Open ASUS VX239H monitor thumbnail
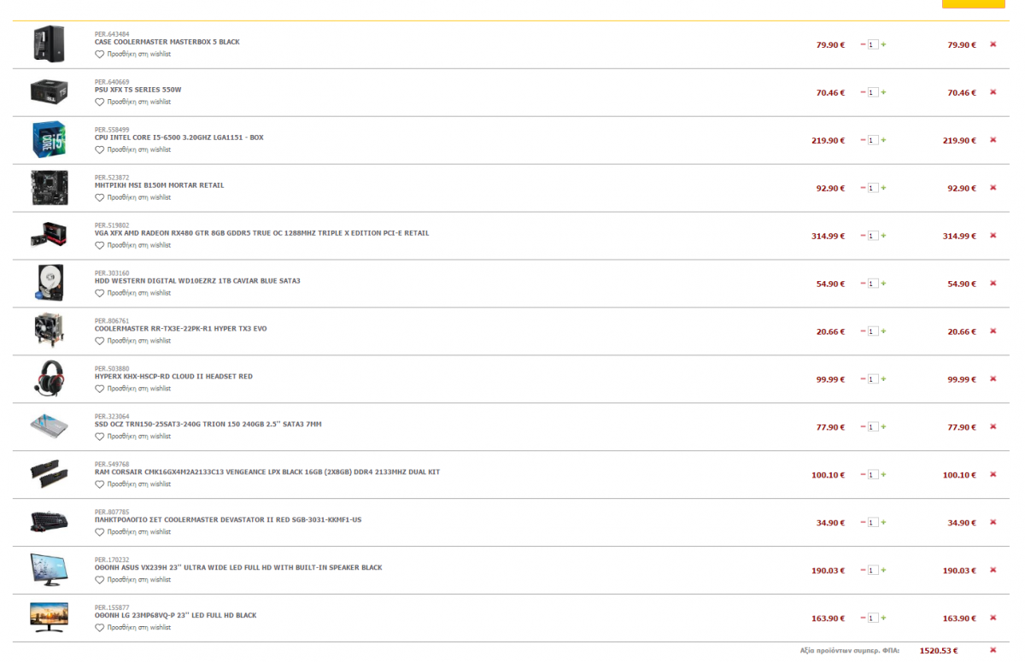 pos(49,571)
